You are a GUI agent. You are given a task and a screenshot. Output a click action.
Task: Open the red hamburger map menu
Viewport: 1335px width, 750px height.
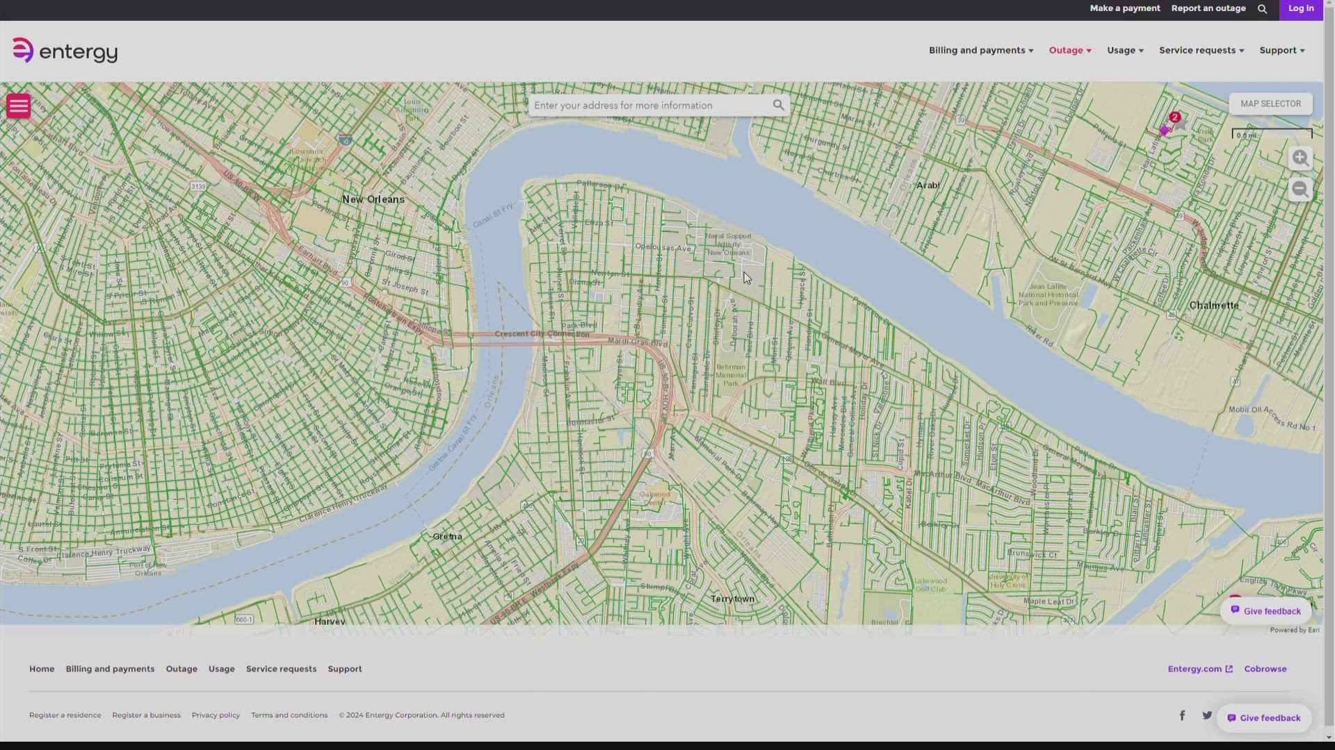coord(19,106)
